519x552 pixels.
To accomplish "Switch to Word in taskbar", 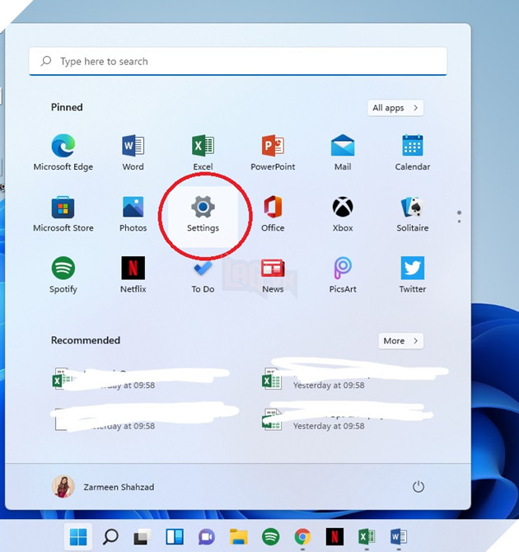I will (399, 537).
